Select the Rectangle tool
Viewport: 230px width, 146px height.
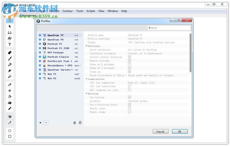pos(10,137)
